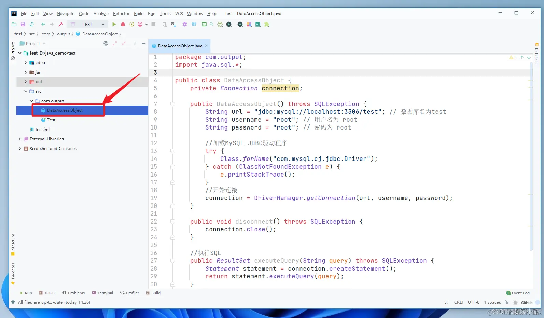
Task: Start debugging with the red bug icon
Action: coord(123,24)
